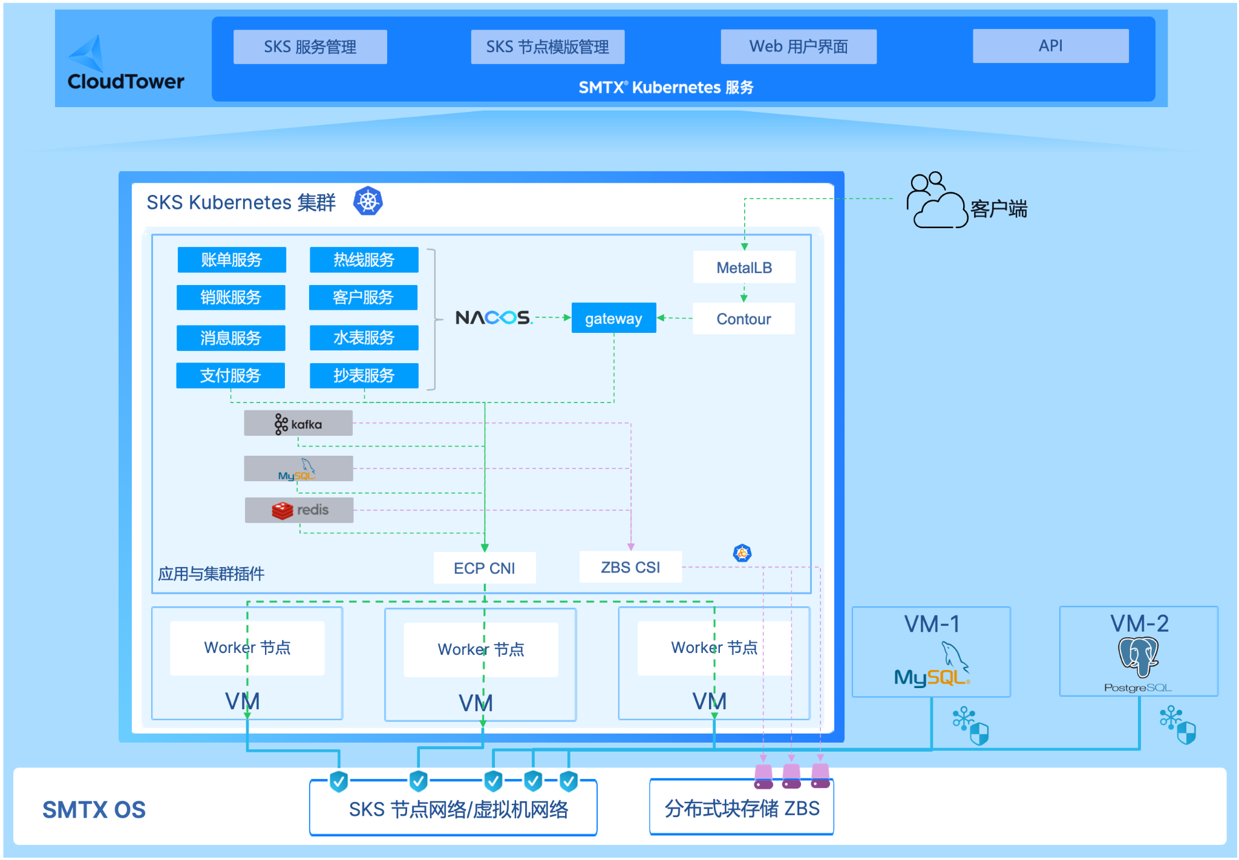Image resolution: width=1239 pixels, height=860 pixels.
Task: Click the MetalLB box
Action: (744, 268)
